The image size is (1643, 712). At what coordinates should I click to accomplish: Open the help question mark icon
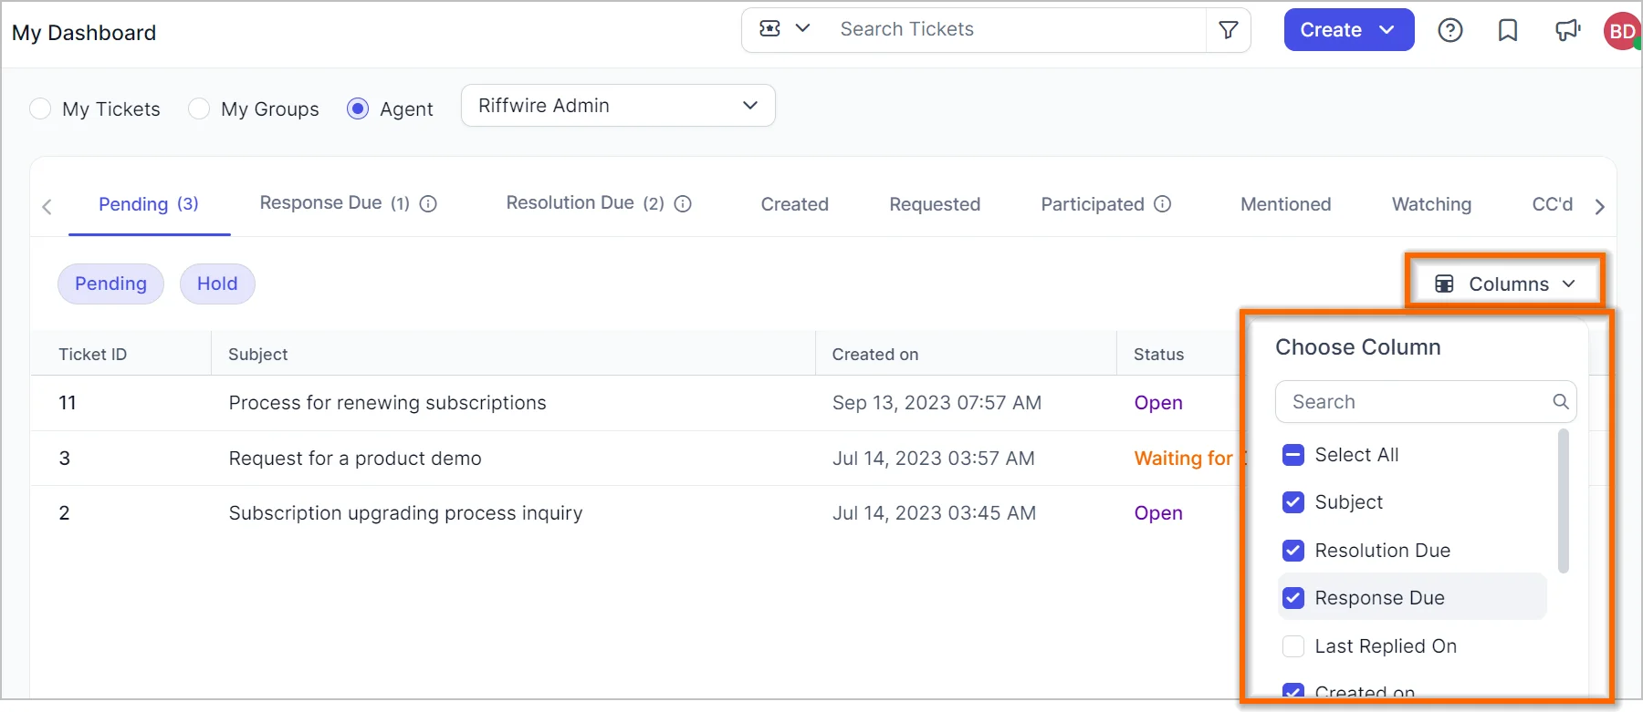1449,30
